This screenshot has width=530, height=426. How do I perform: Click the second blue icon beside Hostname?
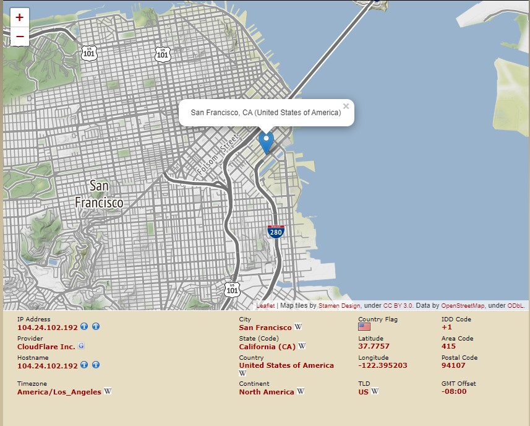click(96, 365)
